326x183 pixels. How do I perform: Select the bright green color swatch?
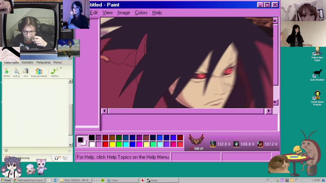click(x=119, y=144)
